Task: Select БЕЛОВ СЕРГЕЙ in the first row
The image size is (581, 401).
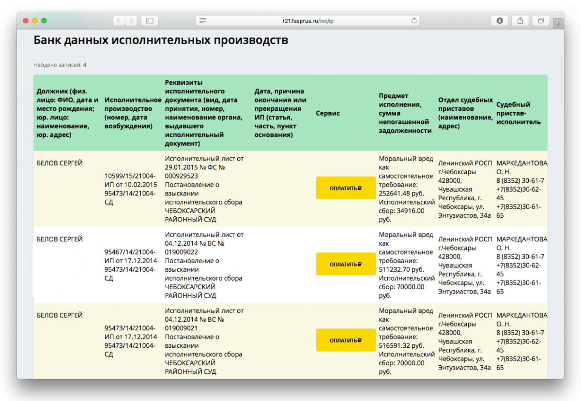Action: [60, 163]
